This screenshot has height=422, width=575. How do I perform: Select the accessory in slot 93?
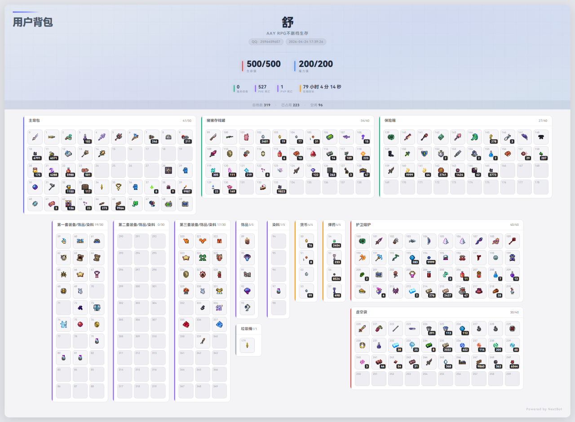(x=247, y=308)
